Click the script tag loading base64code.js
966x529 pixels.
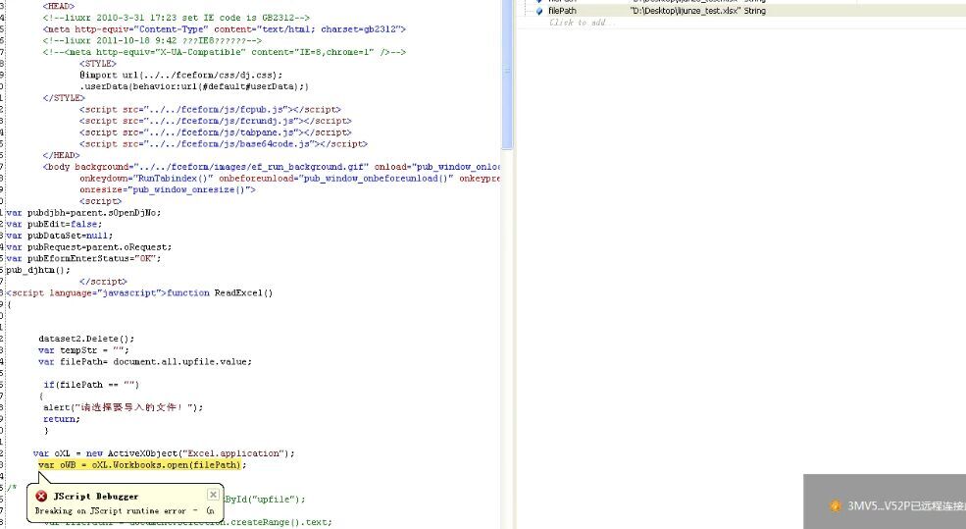(x=223, y=144)
